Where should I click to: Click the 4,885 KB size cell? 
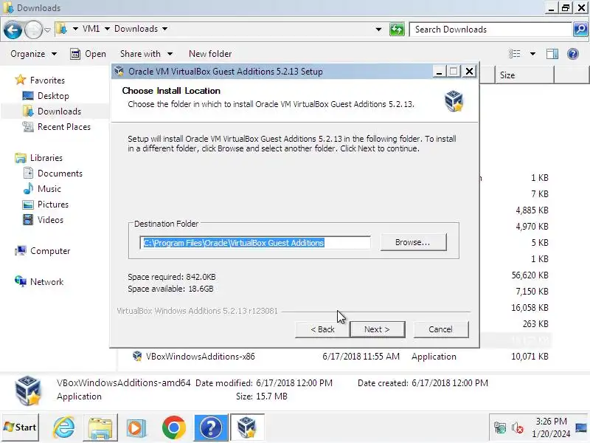pyautogui.click(x=532, y=210)
